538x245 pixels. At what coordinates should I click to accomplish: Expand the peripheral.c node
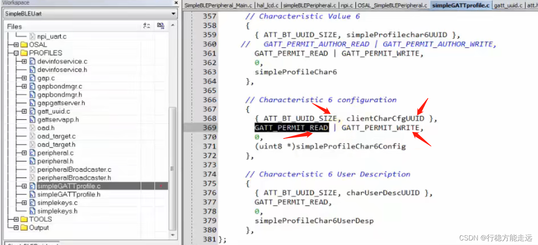(24, 153)
